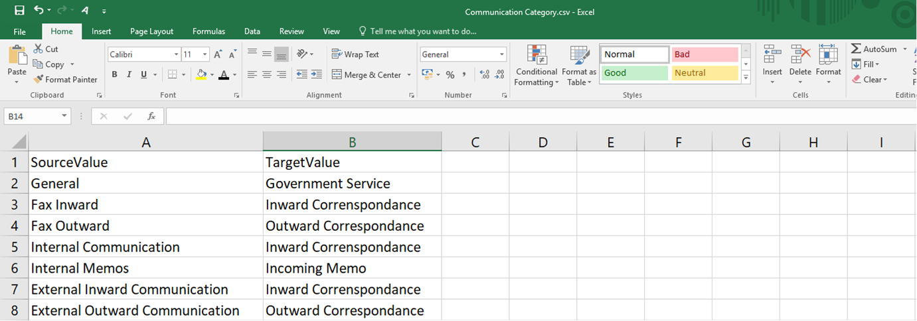
Task: Open the fill color palette arrow
Action: [x=211, y=75]
